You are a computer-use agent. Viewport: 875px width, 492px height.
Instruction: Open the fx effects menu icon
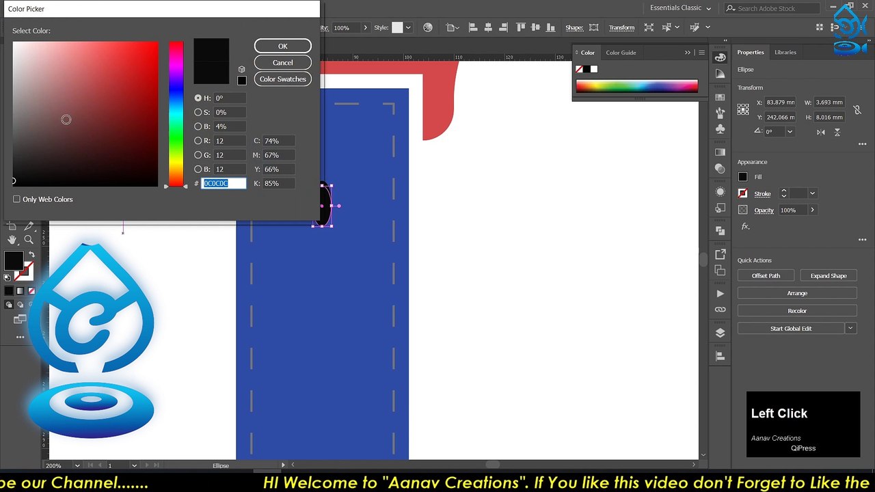pos(745,226)
